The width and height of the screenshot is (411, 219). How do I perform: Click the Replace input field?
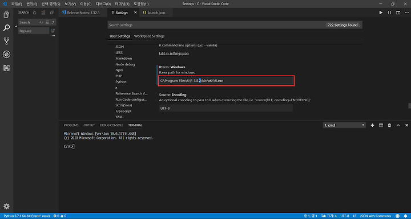pos(34,31)
